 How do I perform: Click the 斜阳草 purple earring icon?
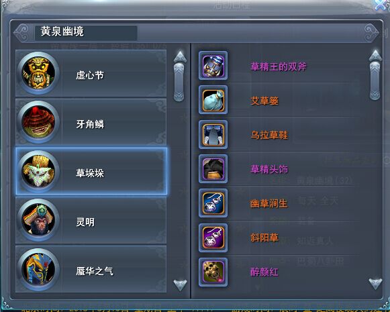(213, 238)
